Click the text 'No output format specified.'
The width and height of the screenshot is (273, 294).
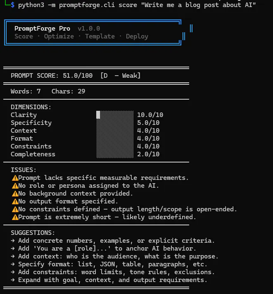[68, 201]
